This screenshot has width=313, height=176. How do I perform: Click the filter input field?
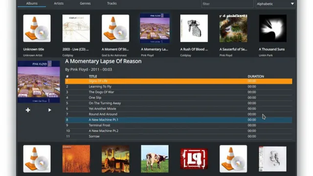pos(227,4)
